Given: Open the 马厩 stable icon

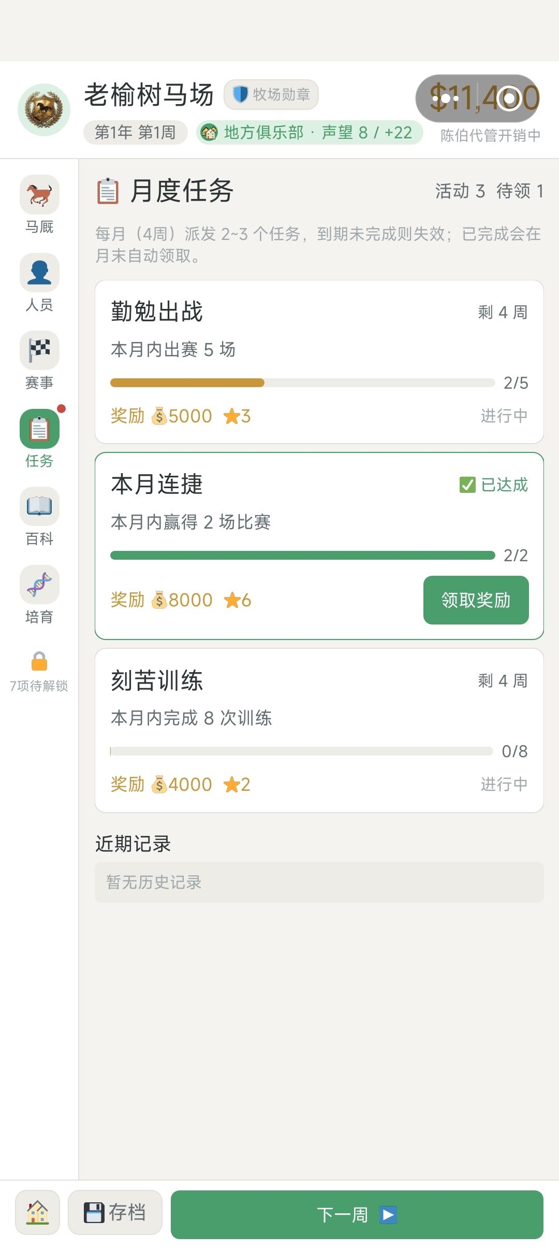Looking at the screenshot, I should [39, 195].
